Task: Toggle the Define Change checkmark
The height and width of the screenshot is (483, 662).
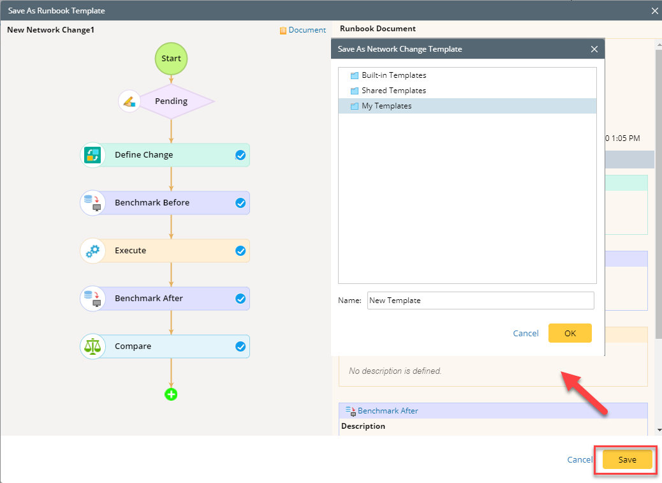Action: [240, 155]
